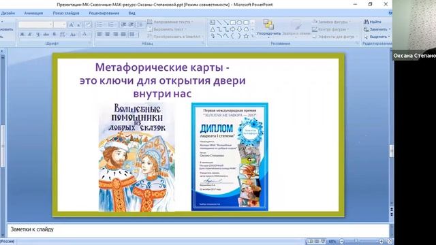Apply strikethrough text formatting
The height and width of the screenshot is (245, 436).
(x=46, y=35)
